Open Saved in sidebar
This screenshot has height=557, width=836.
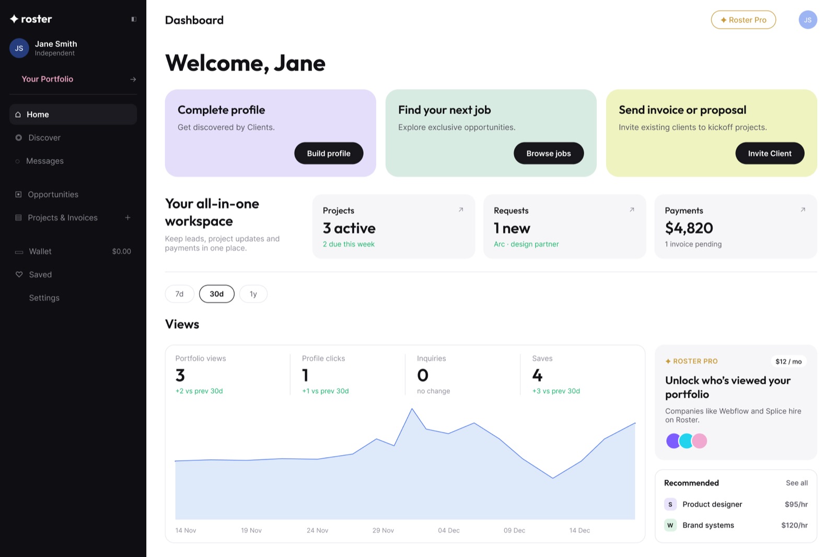[73, 274]
